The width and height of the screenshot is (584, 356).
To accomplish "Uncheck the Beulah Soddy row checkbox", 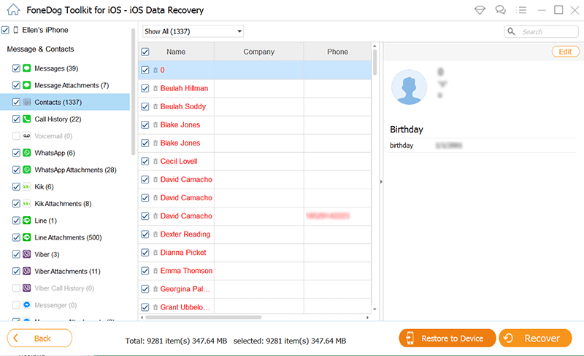I will (x=145, y=106).
